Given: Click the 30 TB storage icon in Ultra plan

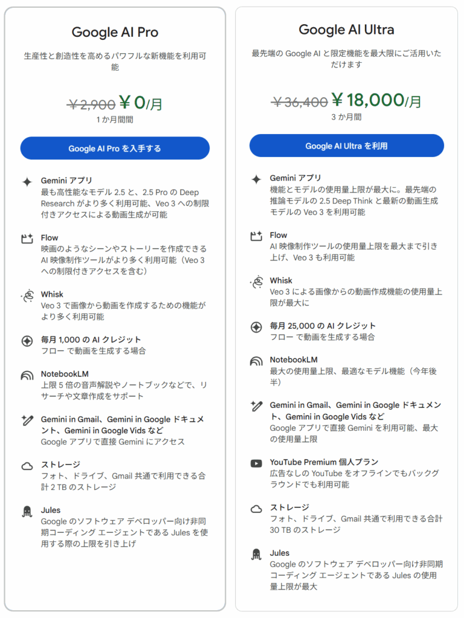Looking at the screenshot, I should click(x=256, y=508).
